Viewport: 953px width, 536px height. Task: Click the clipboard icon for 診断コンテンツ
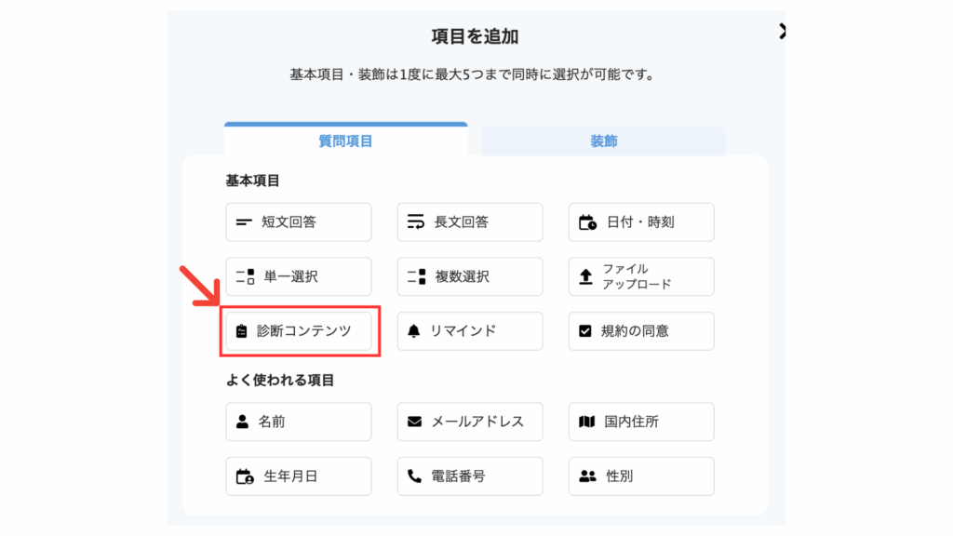242,331
